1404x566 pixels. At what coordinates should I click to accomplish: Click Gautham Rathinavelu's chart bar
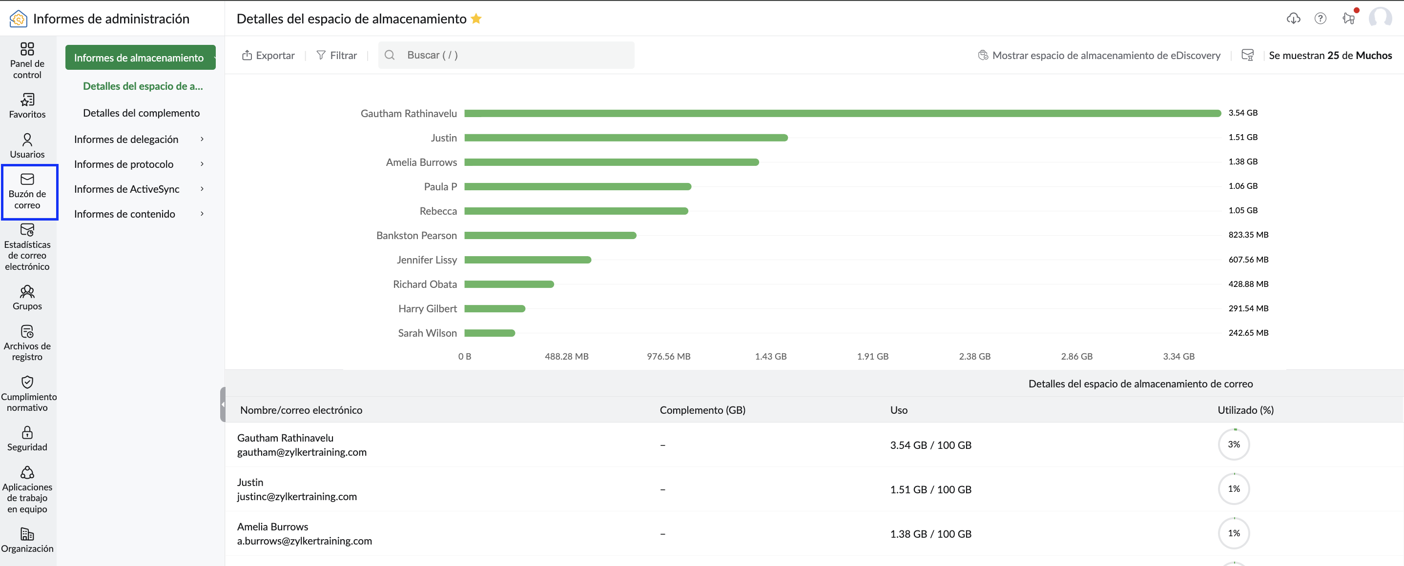842,113
